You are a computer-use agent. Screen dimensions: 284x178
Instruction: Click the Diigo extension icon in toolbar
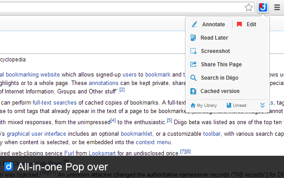click(263, 8)
